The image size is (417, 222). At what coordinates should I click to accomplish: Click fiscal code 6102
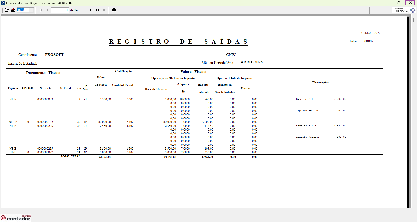click(x=130, y=126)
